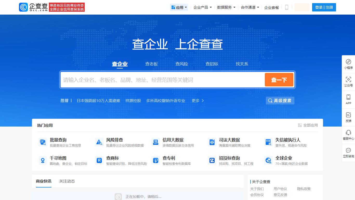This screenshot has width=355, height=200.
Task: Switch to the 查老板 search tab
Action: pyautogui.click(x=151, y=64)
